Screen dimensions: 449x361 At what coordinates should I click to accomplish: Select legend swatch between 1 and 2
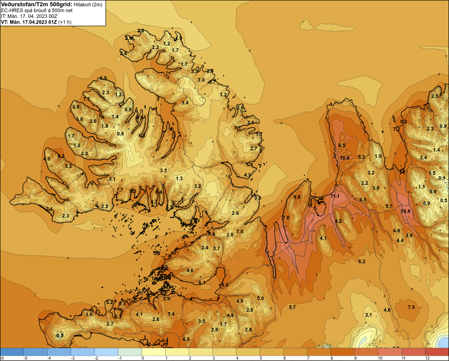[177, 352]
